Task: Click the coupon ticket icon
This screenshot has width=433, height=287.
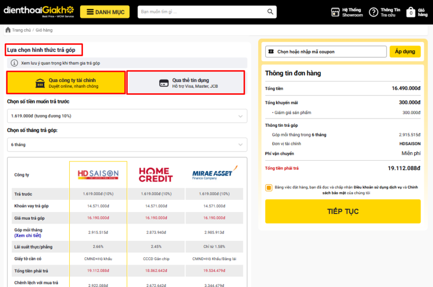Action: (271, 51)
